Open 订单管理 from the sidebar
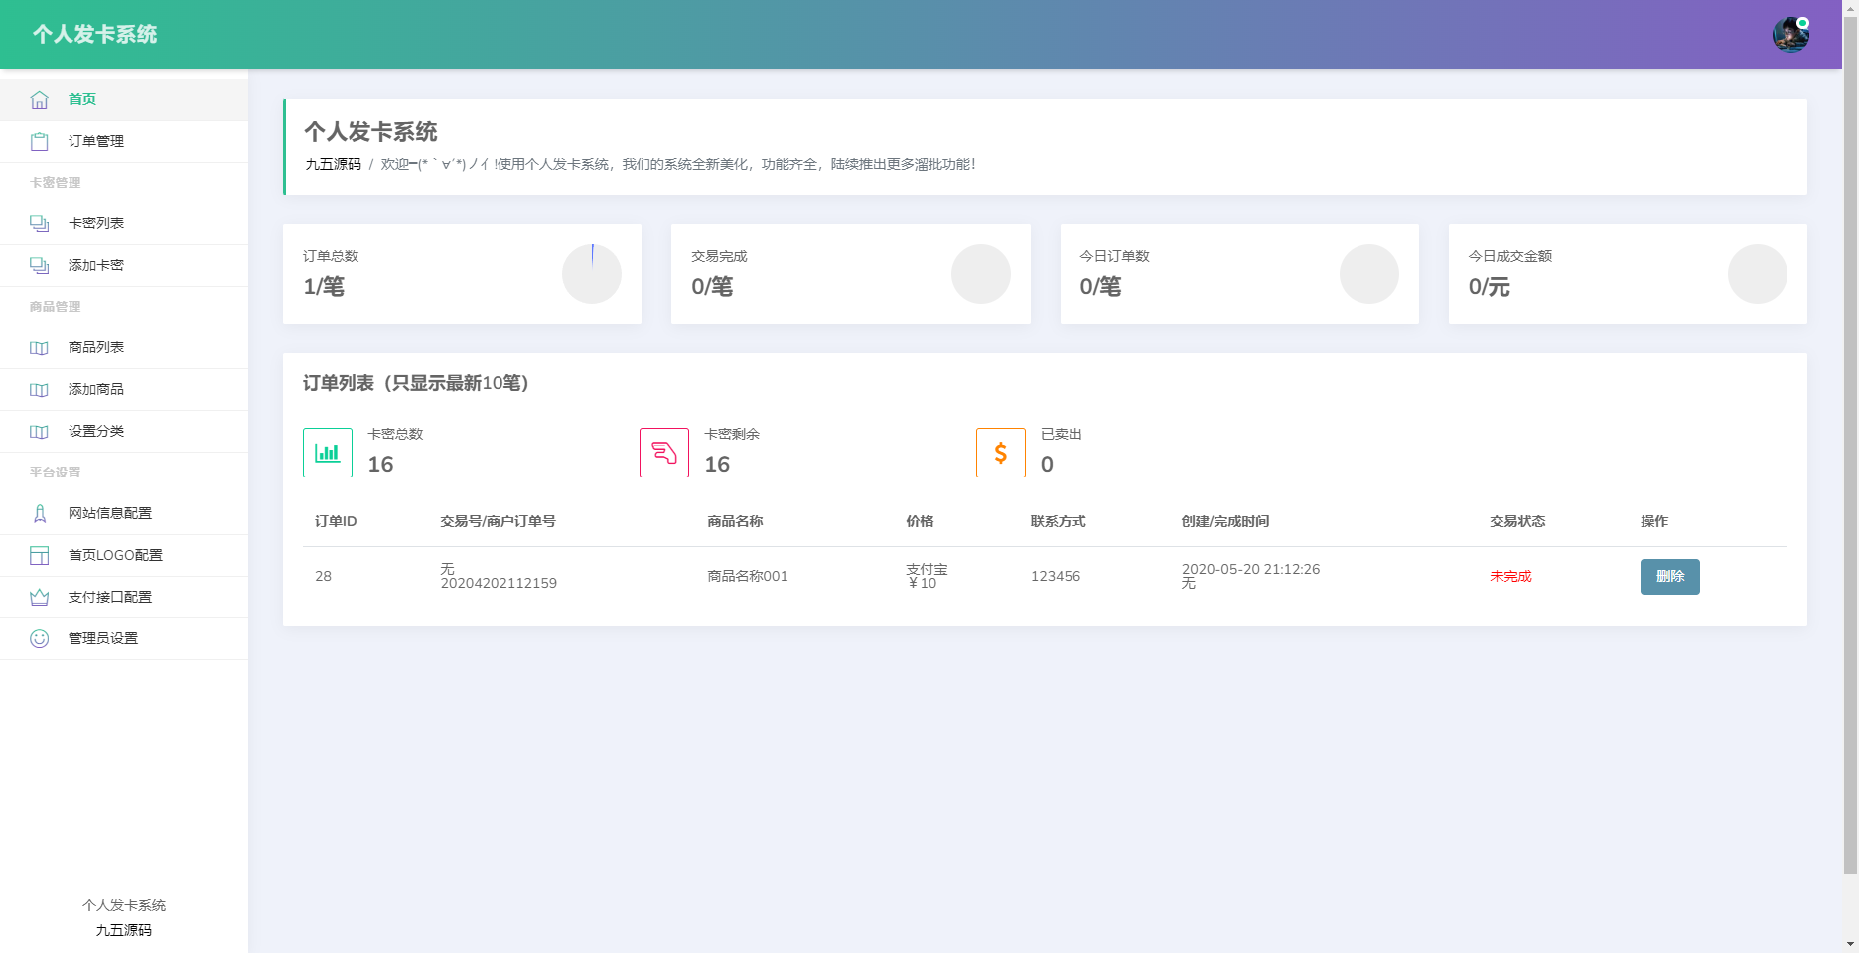The height and width of the screenshot is (953, 1859). click(x=95, y=141)
